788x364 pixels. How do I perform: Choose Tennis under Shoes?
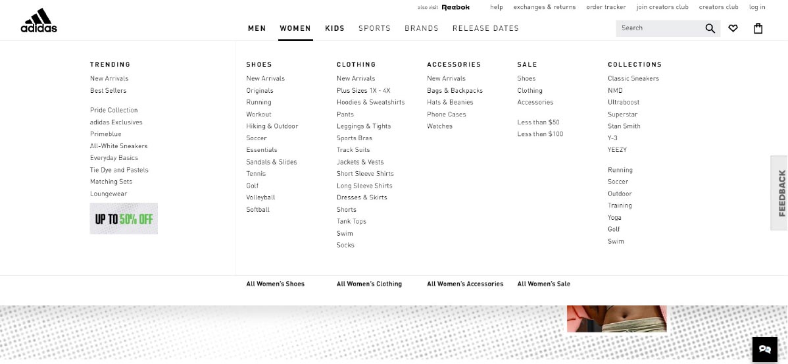pyautogui.click(x=256, y=174)
